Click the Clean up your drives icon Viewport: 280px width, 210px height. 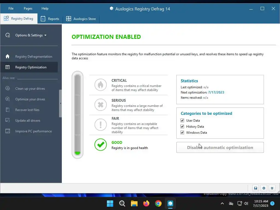tap(7, 88)
